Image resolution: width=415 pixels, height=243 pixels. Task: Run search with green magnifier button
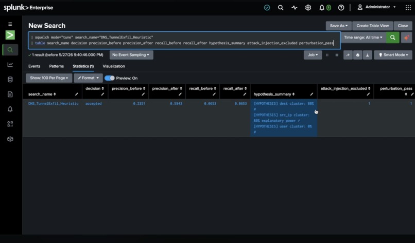tap(392, 38)
